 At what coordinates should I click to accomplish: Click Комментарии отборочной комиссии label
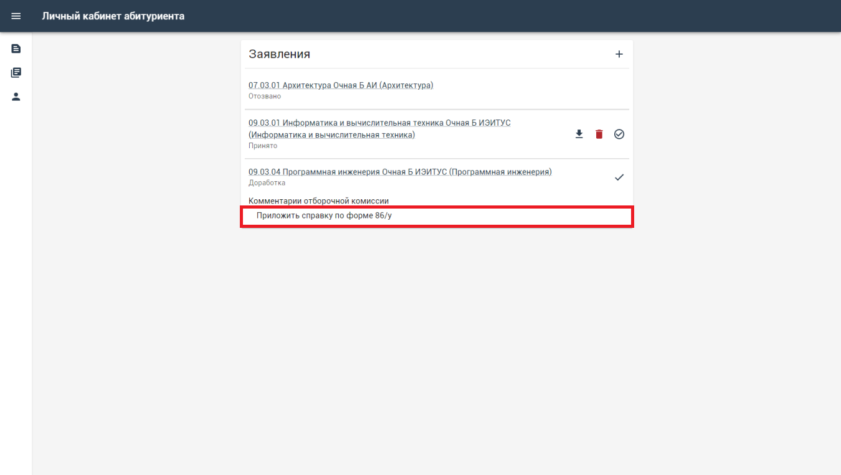point(319,201)
